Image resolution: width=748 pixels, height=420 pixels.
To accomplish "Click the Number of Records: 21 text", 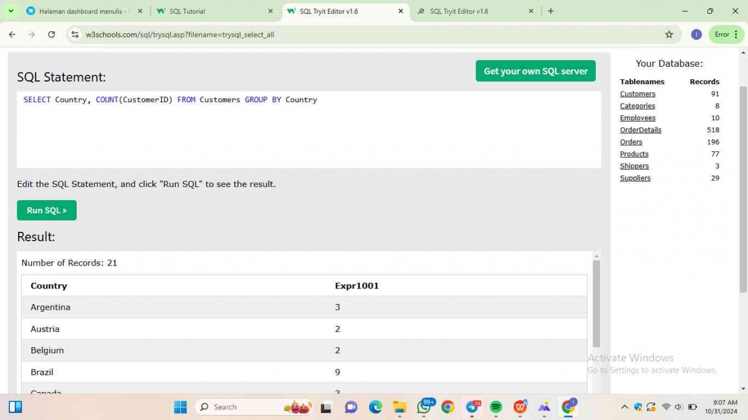I will [69, 263].
